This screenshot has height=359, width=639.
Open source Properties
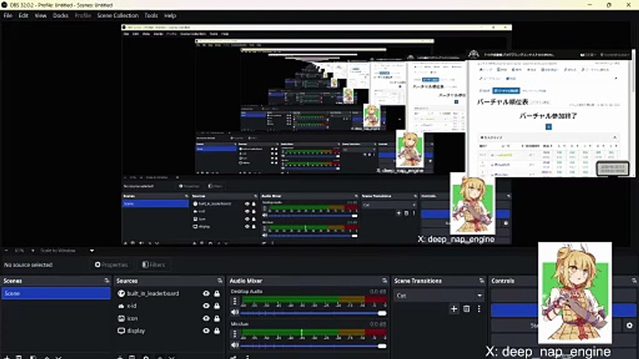[111, 265]
